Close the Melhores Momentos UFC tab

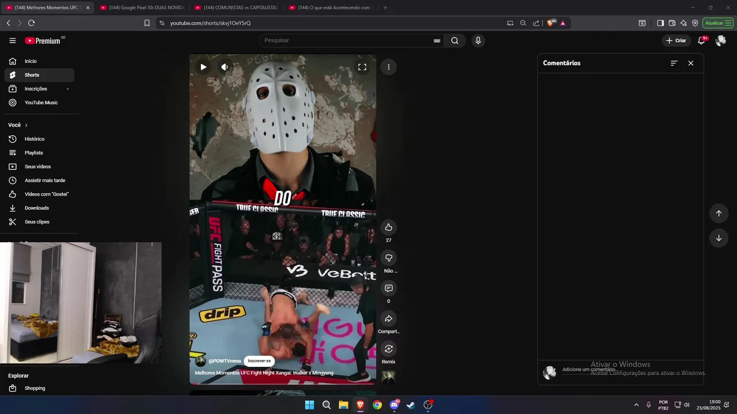88,7
